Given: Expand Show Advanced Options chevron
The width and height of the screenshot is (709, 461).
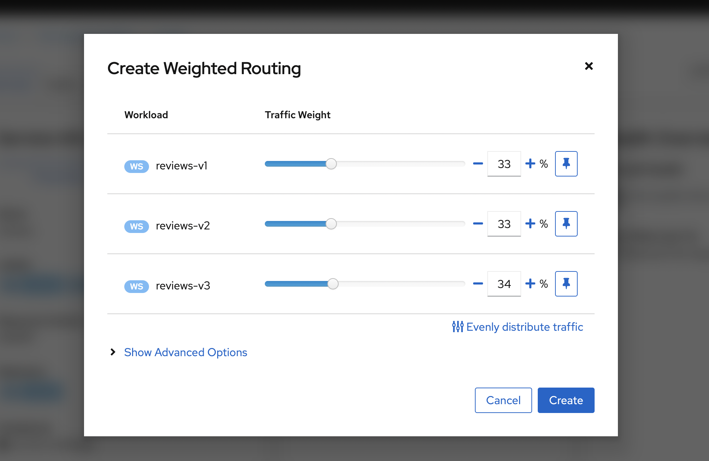Looking at the screenshot, I should tap(113, 352).
